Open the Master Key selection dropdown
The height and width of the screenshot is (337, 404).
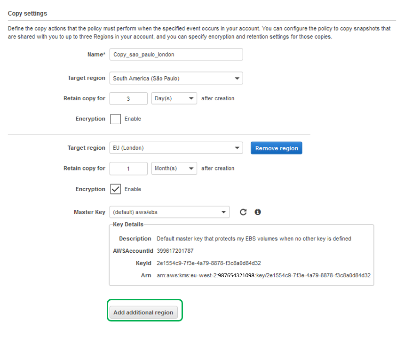(x=169, y=212)
